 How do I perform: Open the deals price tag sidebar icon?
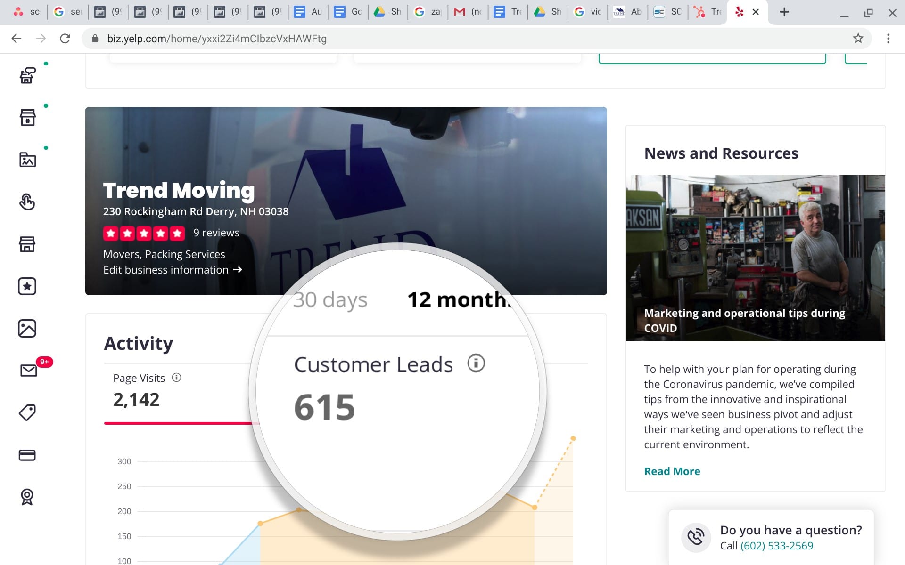coord(27,412)
